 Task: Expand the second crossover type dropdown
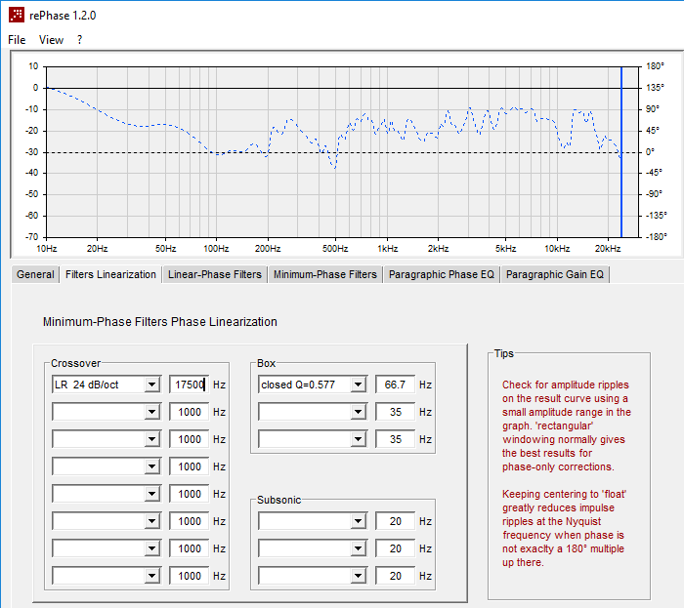pyautogui.click(x=152, y=412)
